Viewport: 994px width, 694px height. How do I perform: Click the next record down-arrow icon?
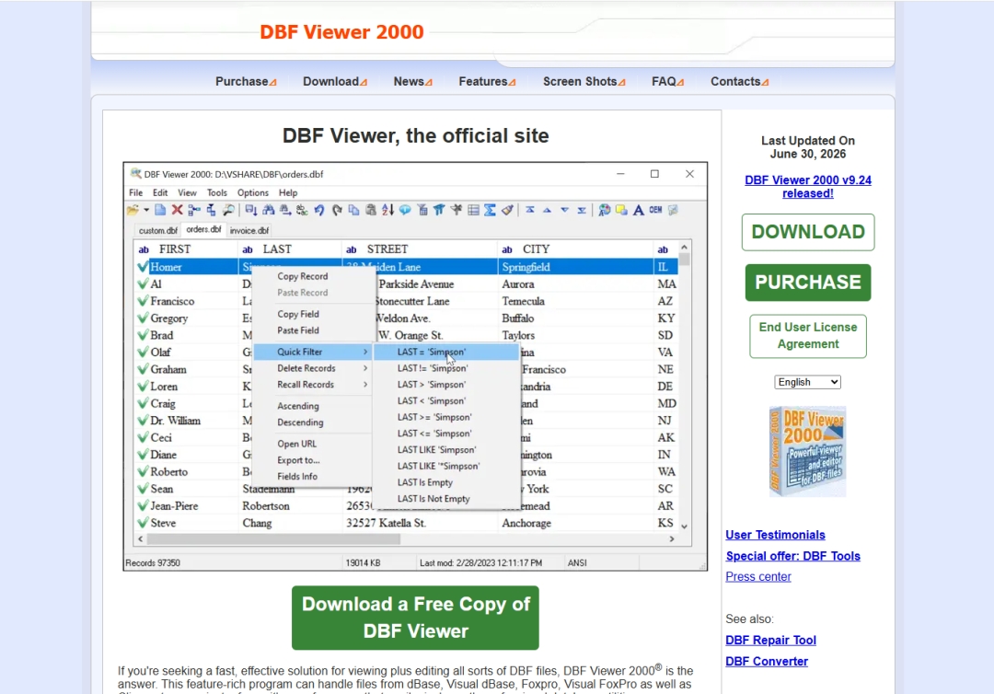coord(564,210)
